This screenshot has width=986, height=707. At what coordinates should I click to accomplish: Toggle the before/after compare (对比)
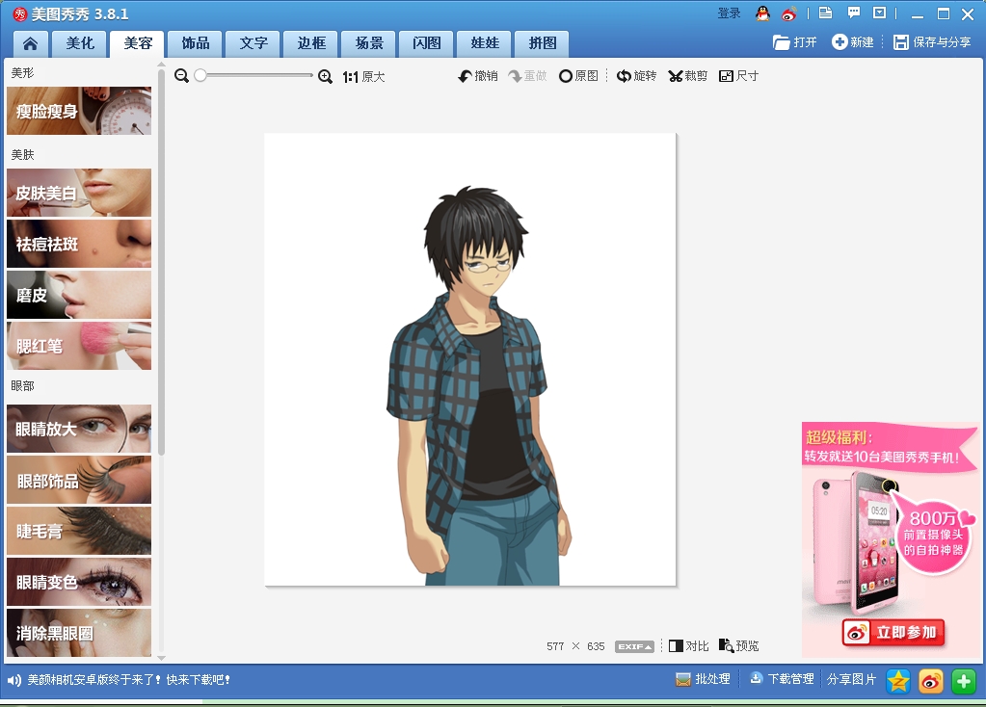[688, 646]
